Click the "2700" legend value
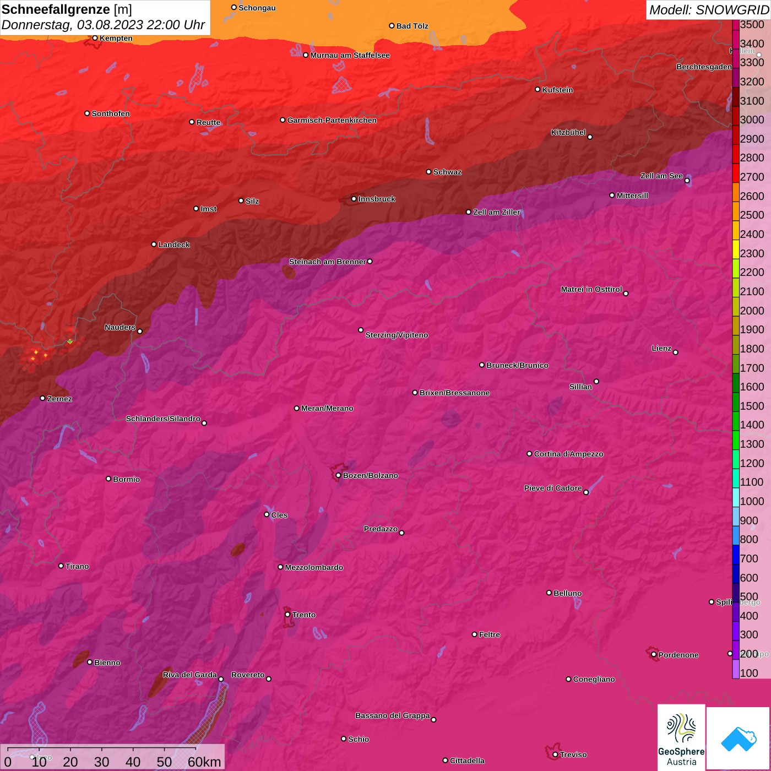This screenshot has height=771, width=771. tap(752, 177)
